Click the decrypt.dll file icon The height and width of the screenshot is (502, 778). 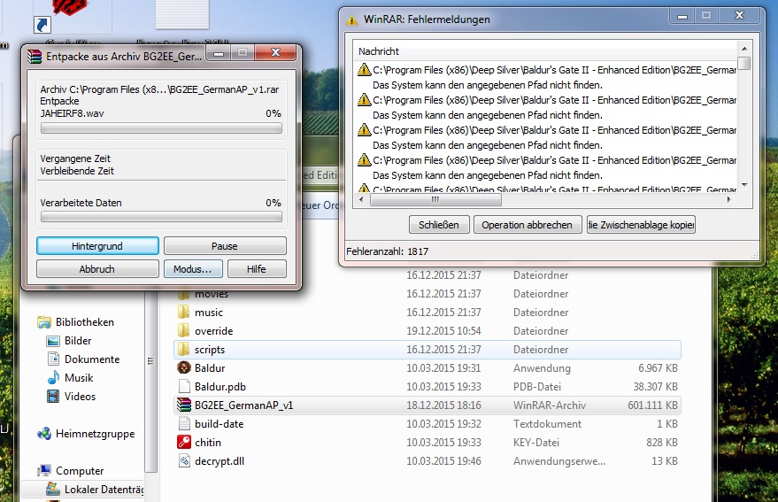tap(184, 460)
